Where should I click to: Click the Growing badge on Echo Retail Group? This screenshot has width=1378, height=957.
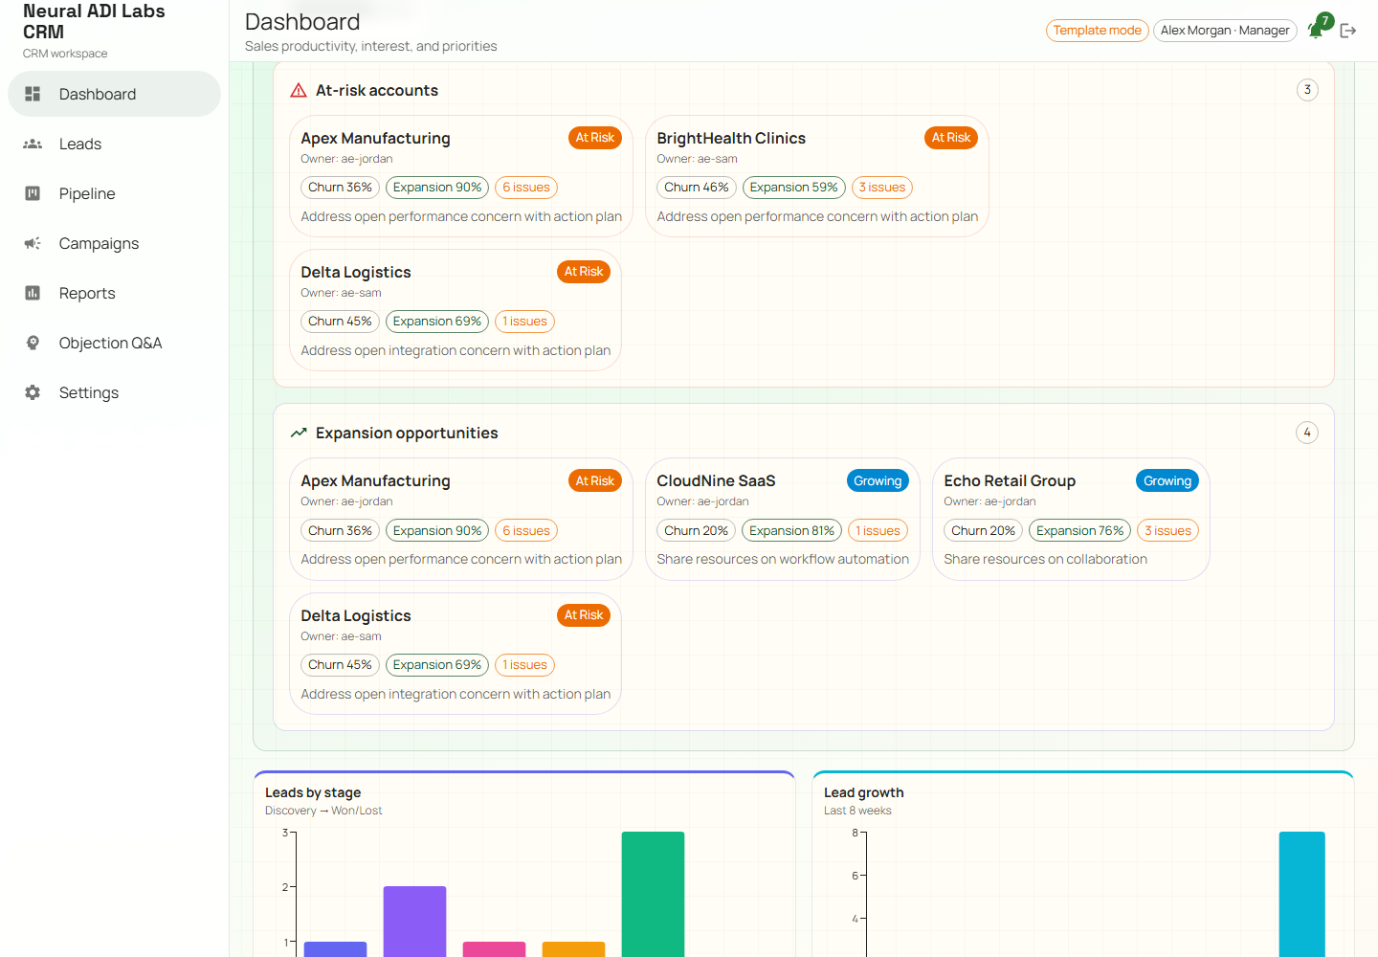click(x=1167, y=480)
